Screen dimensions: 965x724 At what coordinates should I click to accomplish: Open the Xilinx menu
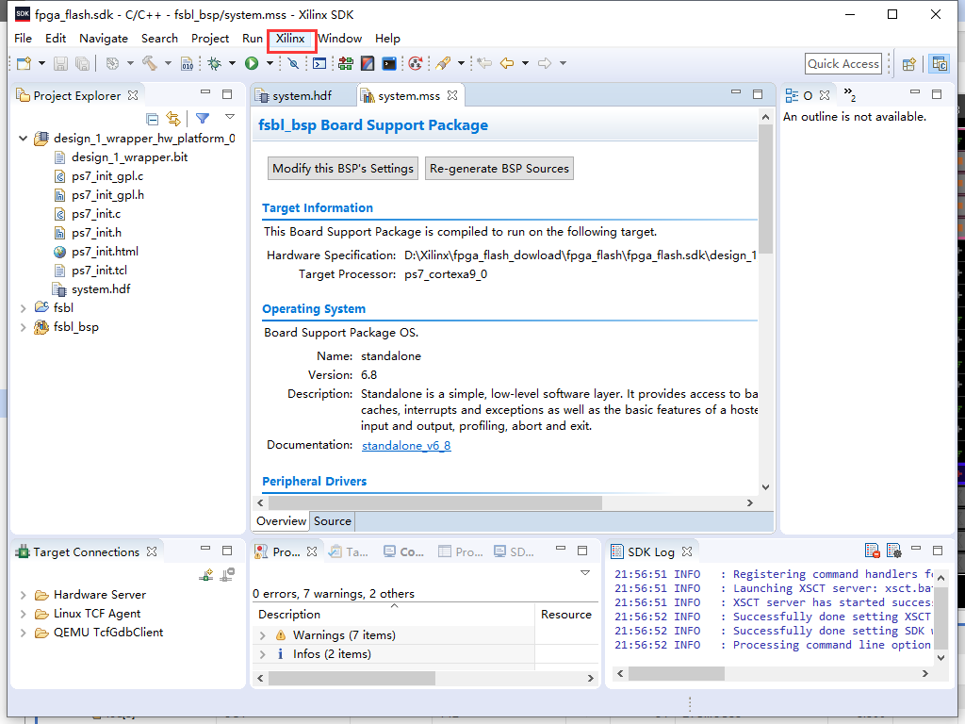[290, 38]
